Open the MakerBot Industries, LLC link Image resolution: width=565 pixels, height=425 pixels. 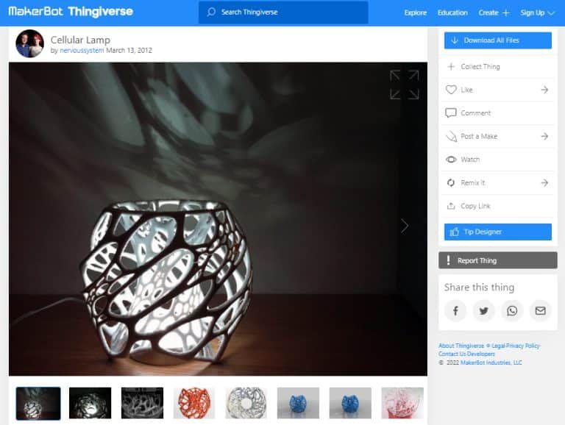coord(491,362)
